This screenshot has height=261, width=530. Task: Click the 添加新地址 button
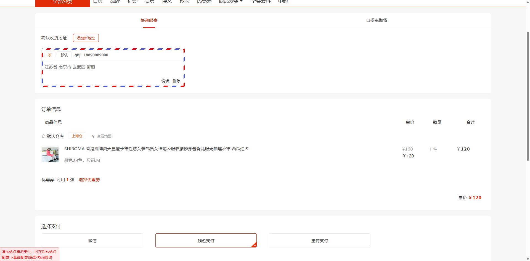pyautogui.click(x=86, y=38)
